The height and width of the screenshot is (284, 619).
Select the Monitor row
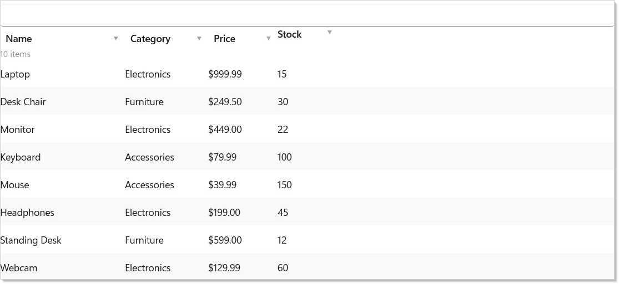307,129
